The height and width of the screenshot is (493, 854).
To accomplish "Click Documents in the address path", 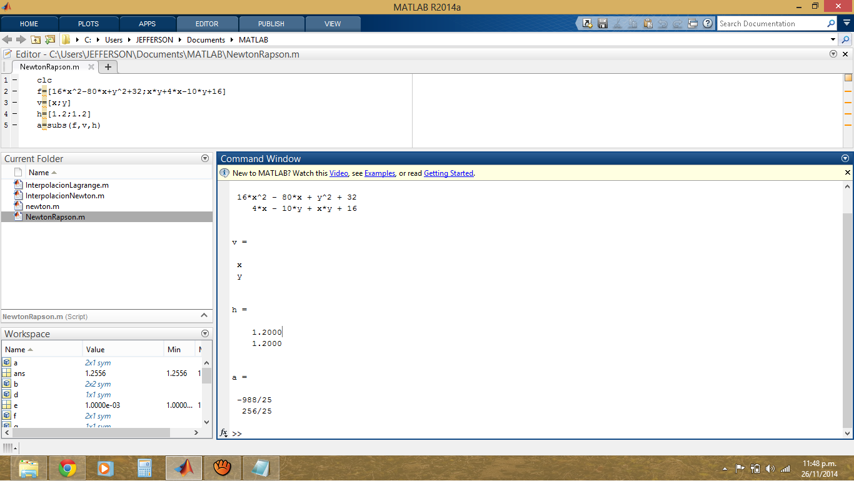I will pos(206,39).
